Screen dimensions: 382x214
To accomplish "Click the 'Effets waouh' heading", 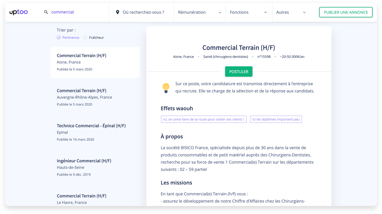I will (x=177, y=108).
